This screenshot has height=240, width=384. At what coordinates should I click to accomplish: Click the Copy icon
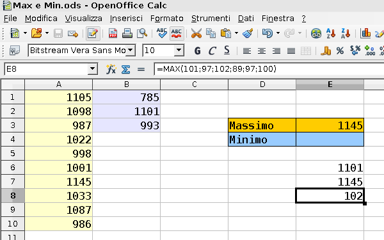coord(211,33)
